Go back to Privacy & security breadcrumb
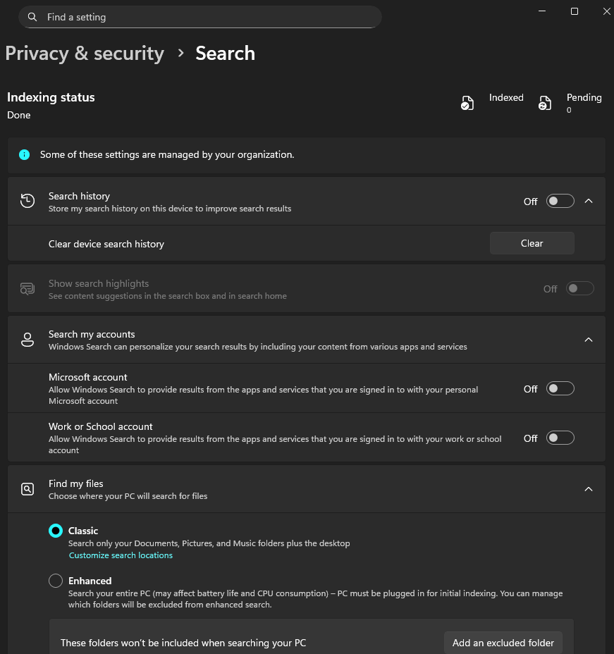Screen dimensions: 614x654 85,54
